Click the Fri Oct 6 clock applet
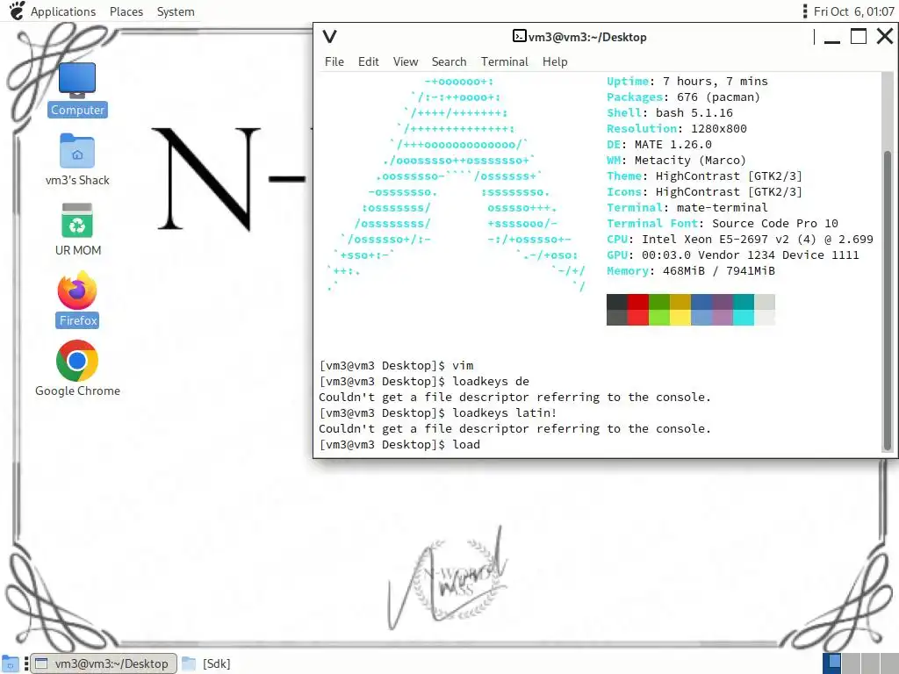The height and width of the screenshot is (674, 899). tap(853, 11)
